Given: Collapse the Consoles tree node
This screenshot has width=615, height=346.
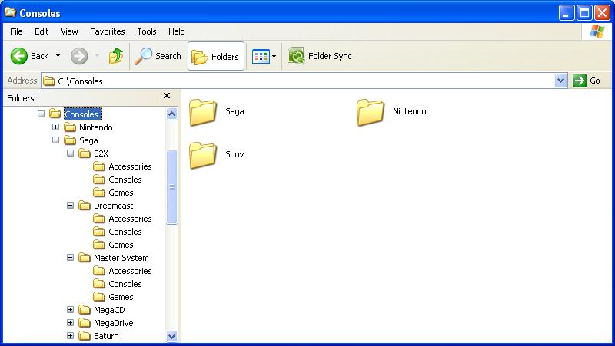Looking at the screenshot, I should point(42,114).
